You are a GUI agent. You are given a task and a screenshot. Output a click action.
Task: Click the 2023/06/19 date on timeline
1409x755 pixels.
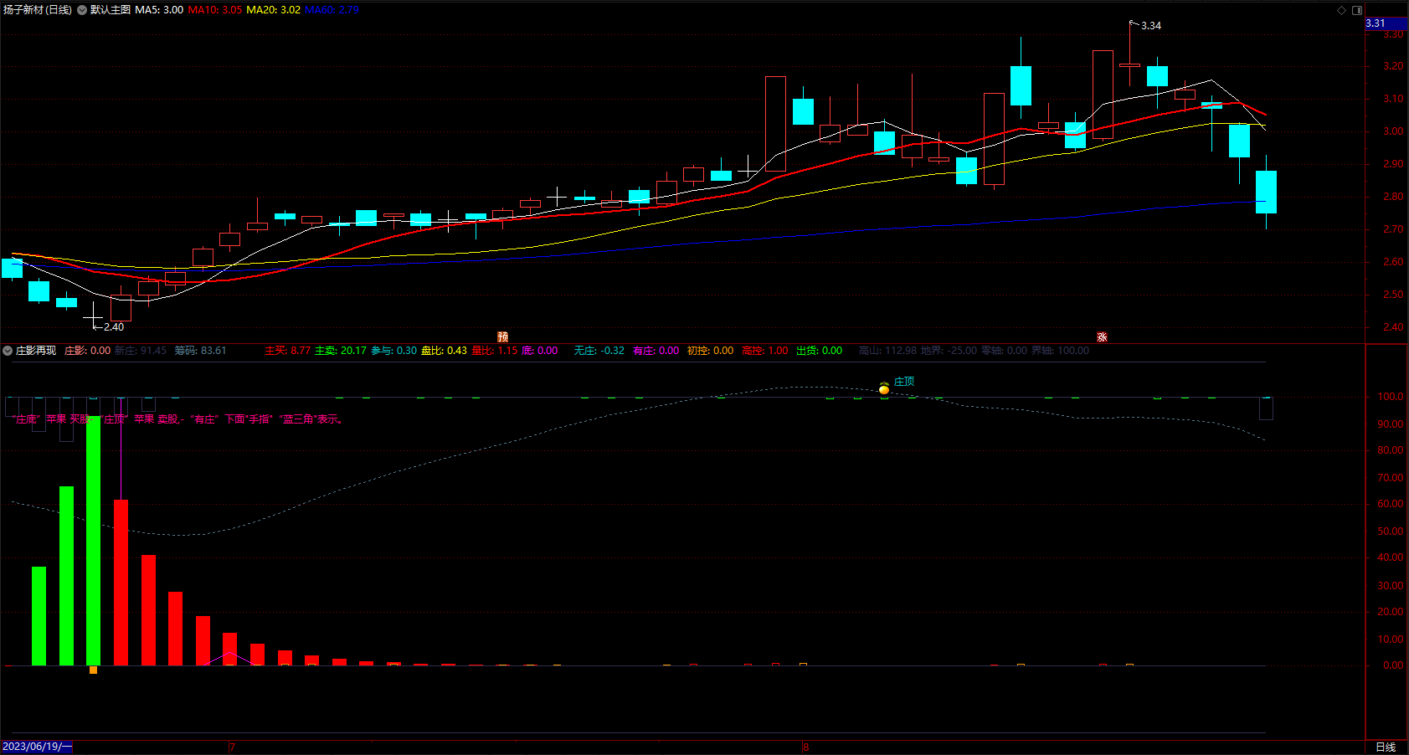(x=38, y=747)
